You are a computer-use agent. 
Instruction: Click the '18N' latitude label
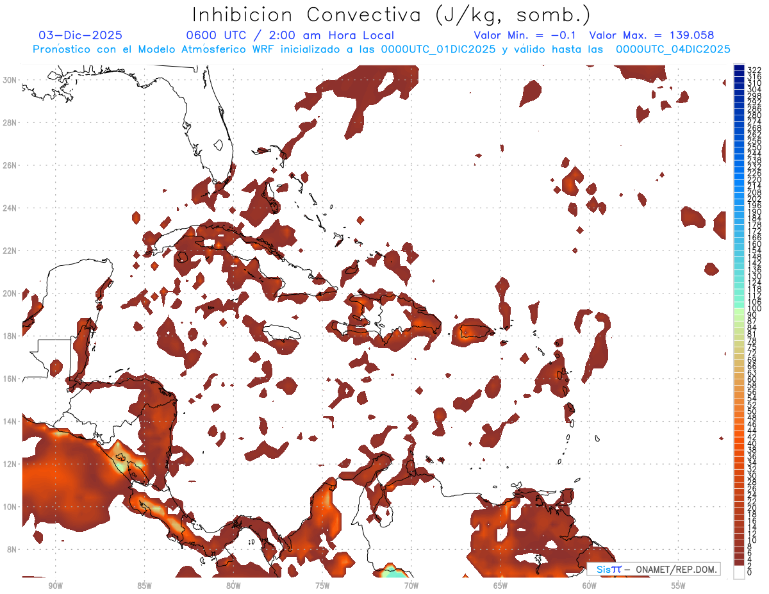10,336
